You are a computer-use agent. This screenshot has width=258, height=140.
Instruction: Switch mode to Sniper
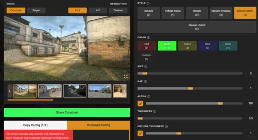(36, 10)
